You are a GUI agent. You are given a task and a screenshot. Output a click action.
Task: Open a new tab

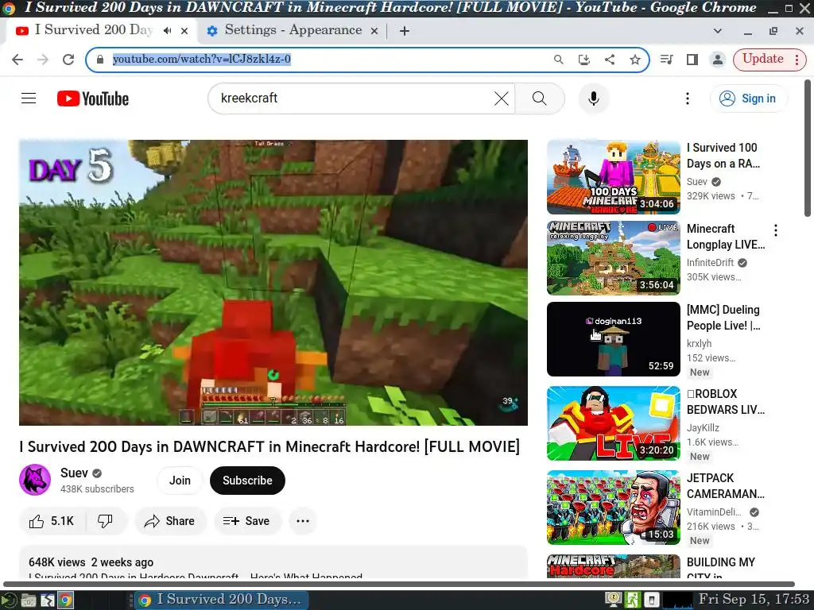[405, 31]
